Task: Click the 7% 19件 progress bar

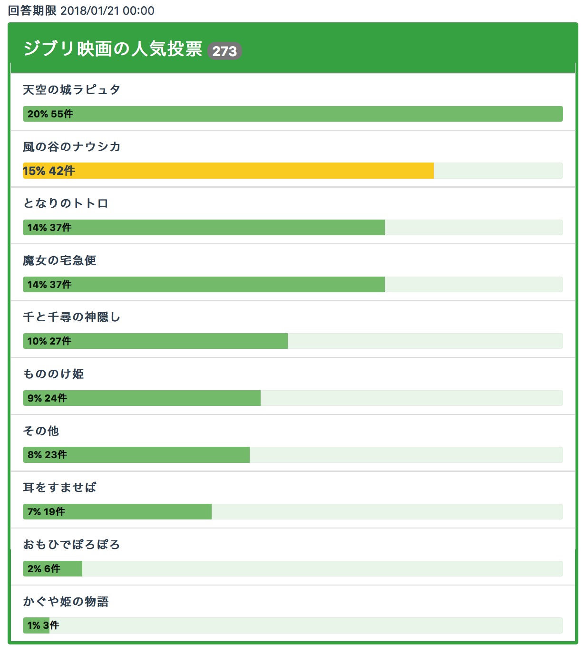Action: (117, 512)
